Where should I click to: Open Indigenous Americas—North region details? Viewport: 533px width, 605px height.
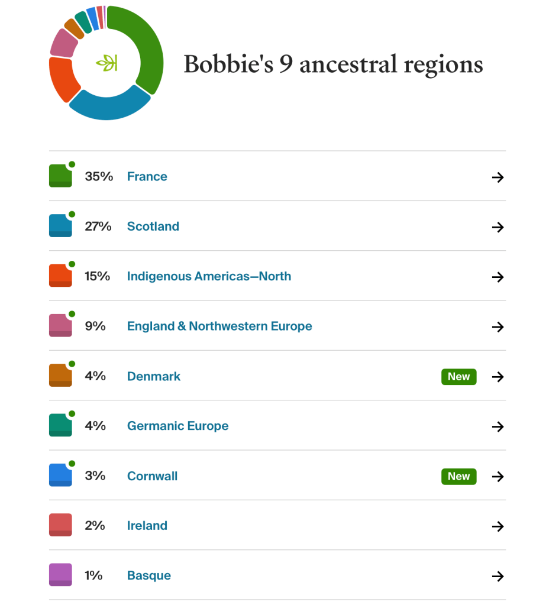point(209,276)
